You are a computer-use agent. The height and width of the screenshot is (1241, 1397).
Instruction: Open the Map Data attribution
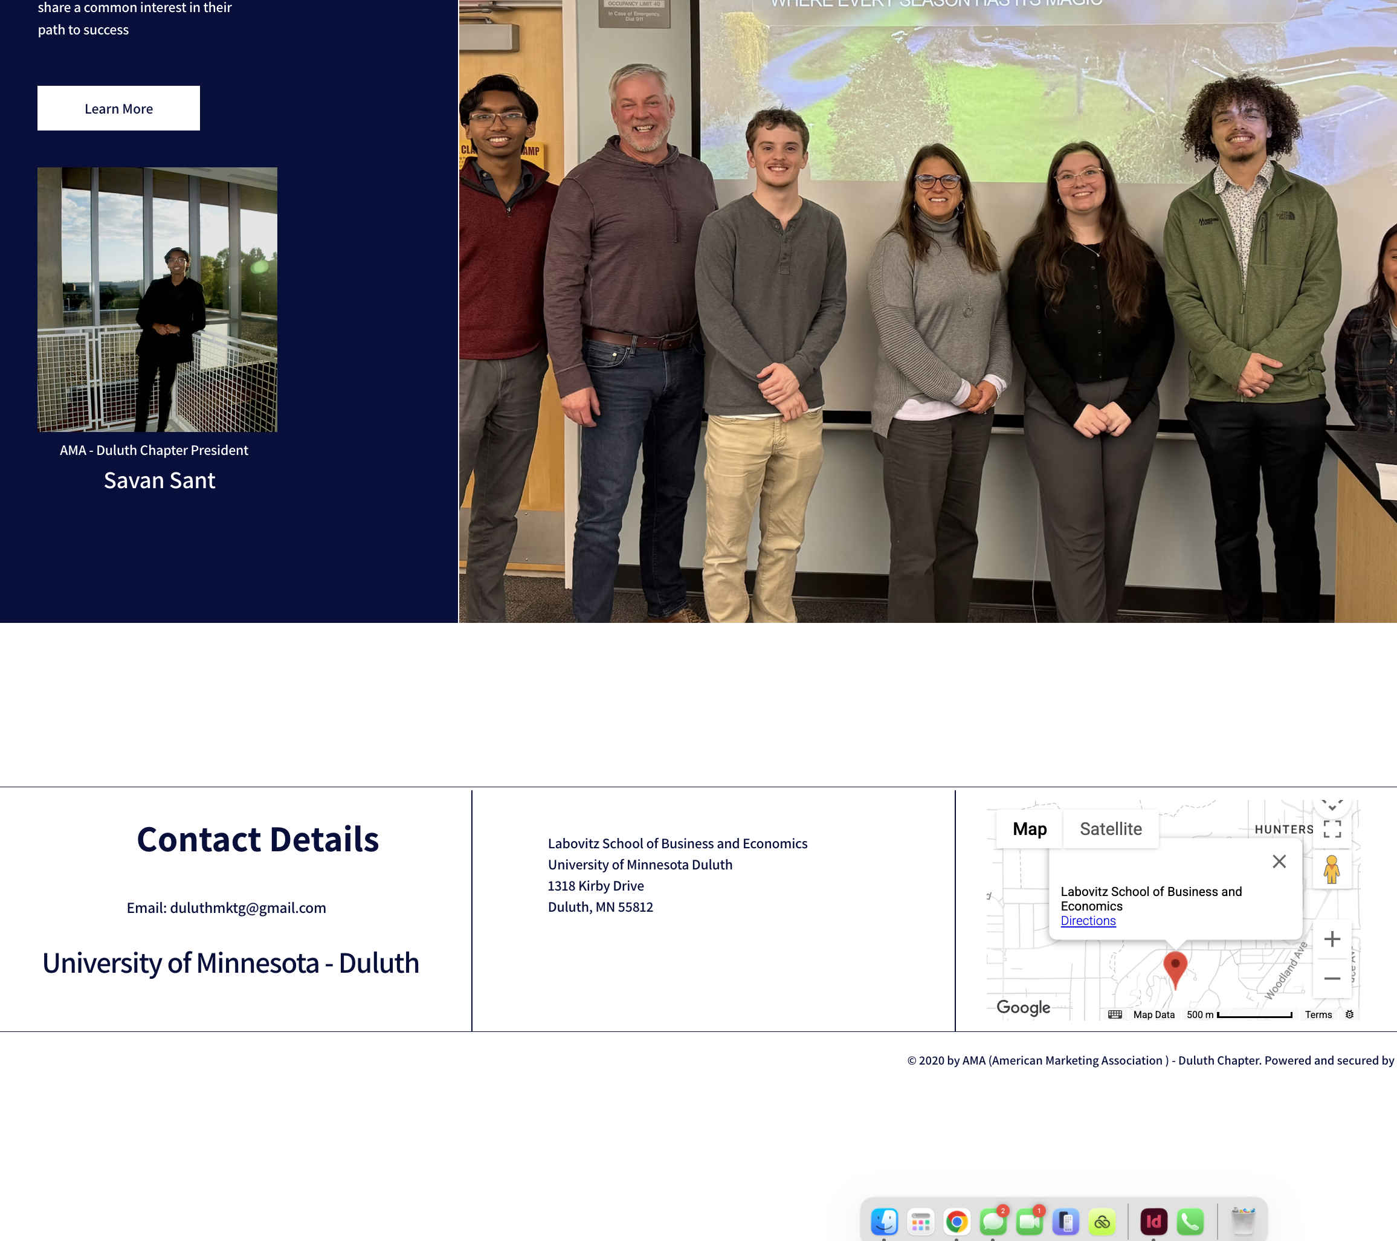1153,1014
